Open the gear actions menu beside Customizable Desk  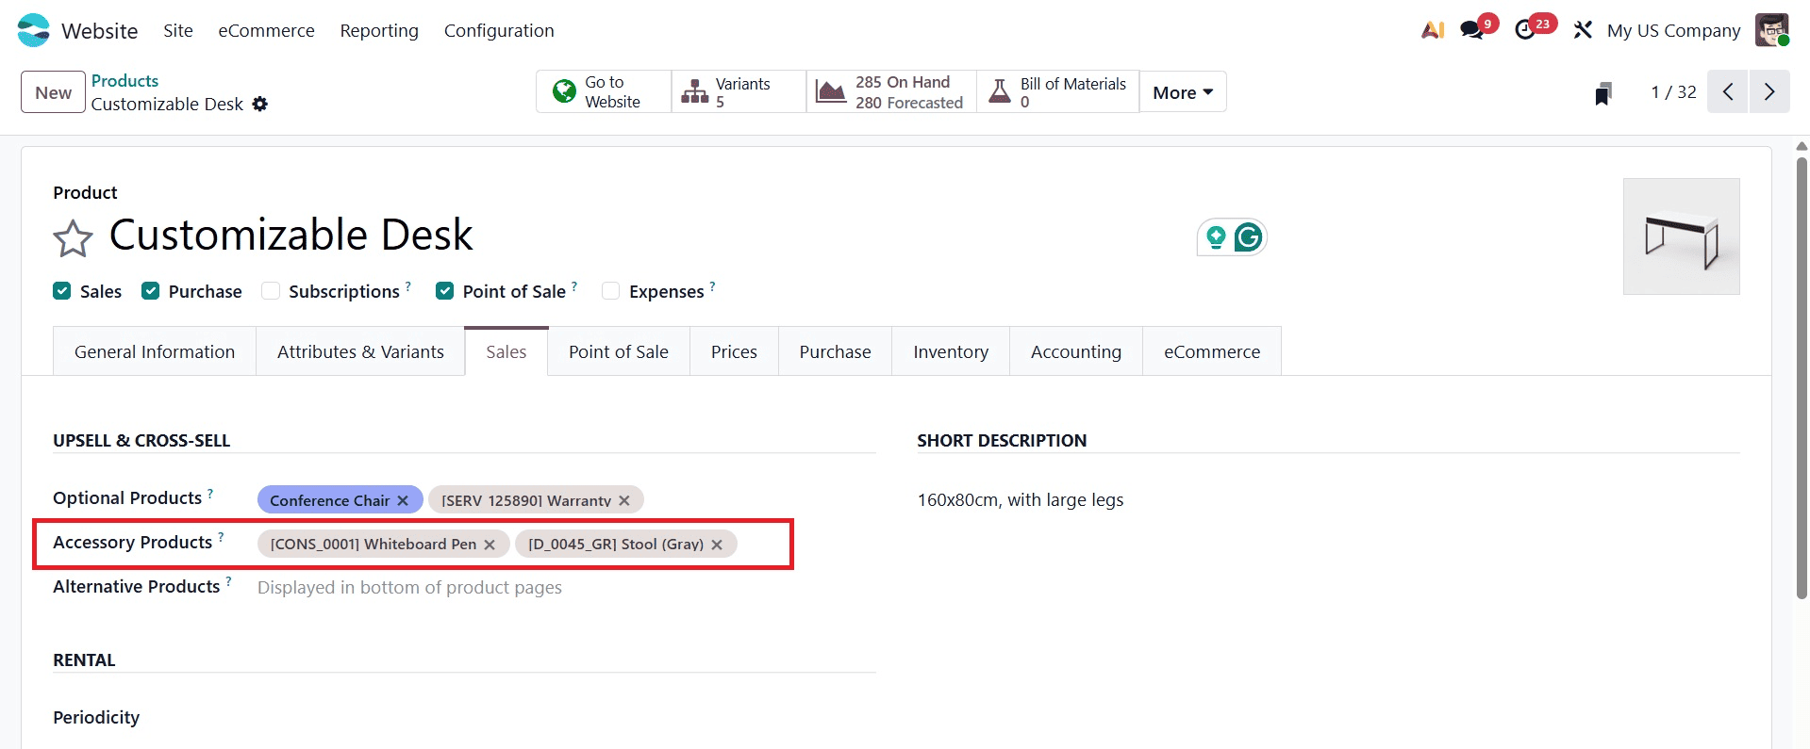260,104
